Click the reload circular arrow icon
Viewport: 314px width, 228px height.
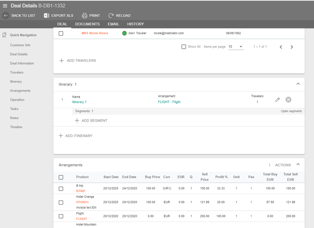[111, 15]
